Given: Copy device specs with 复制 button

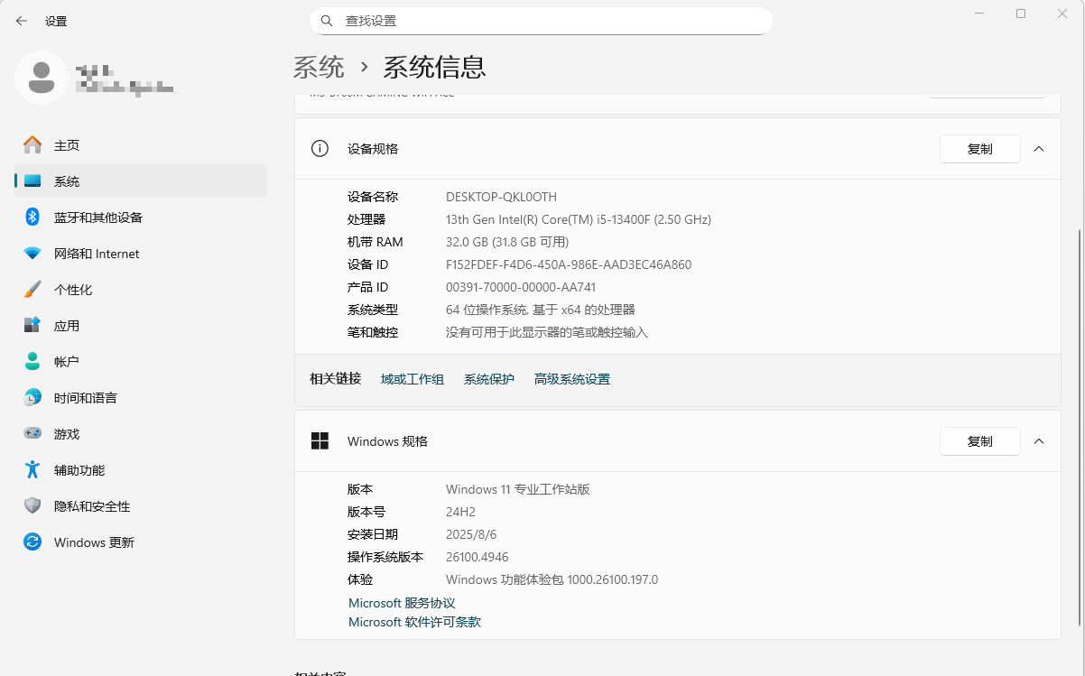Looking at the screenshot, I should [980, 149].
